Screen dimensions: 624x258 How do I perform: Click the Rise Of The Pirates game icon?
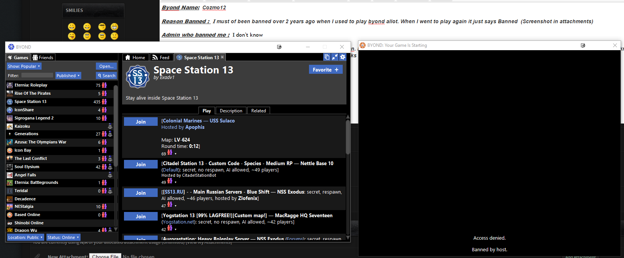point(10,94)
